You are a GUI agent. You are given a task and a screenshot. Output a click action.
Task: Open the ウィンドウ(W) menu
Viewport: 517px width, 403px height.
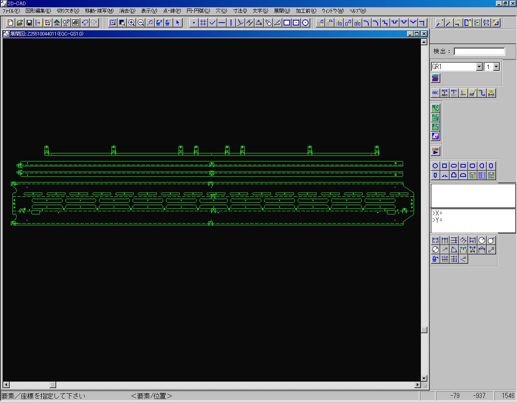(x=333, y=11)
